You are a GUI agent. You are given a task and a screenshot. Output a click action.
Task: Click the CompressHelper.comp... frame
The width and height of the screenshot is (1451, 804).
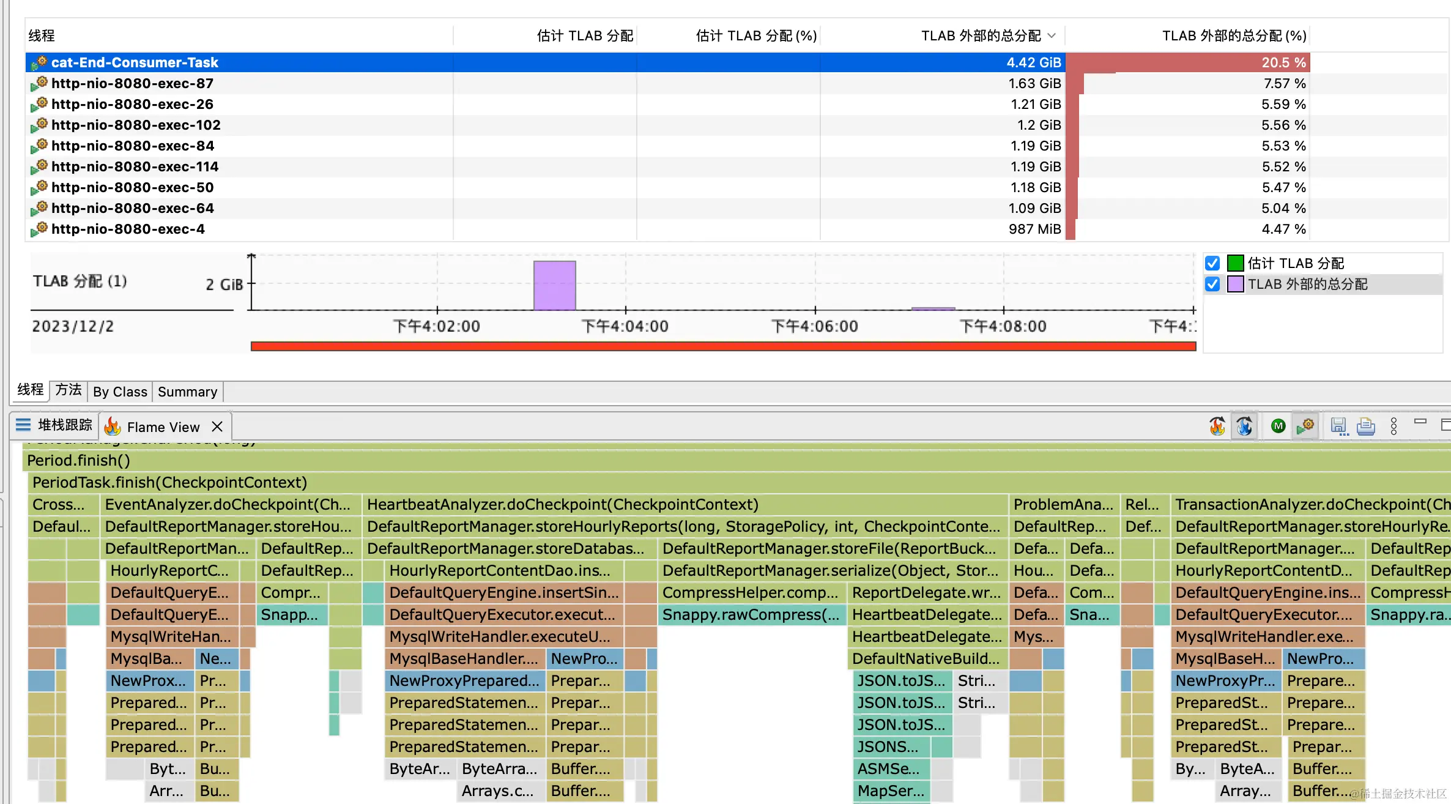752,592
